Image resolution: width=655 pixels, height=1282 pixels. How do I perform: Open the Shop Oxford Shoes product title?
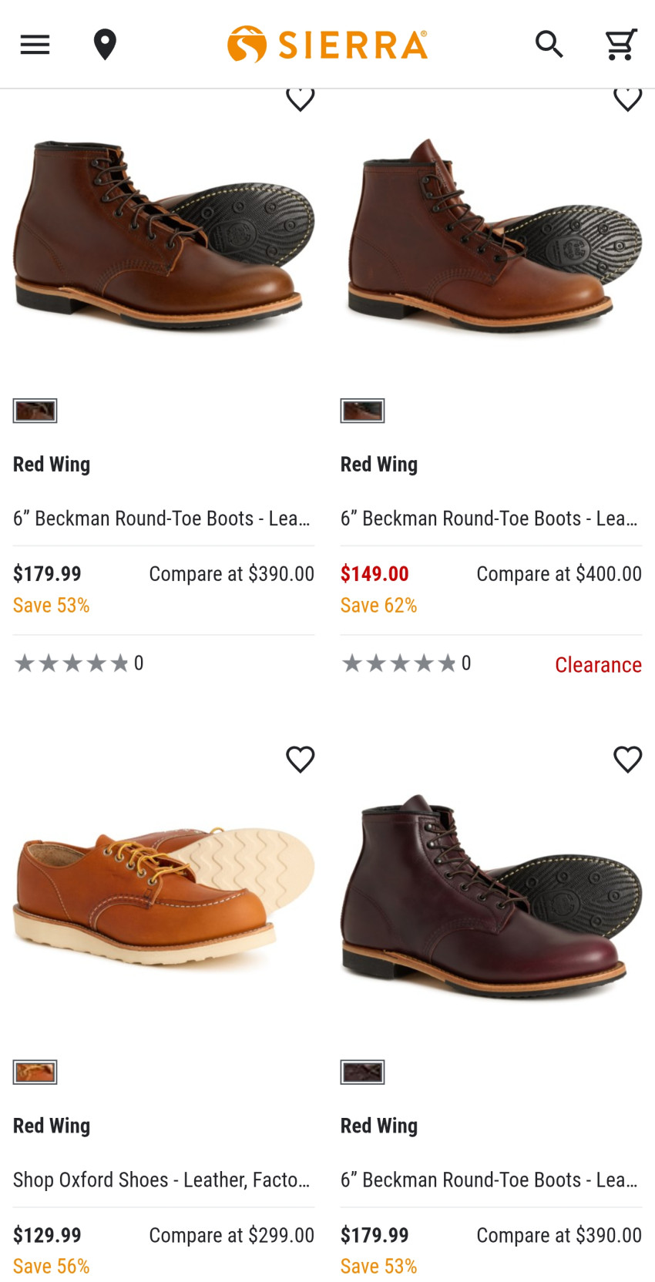[x=162, y=1180]
